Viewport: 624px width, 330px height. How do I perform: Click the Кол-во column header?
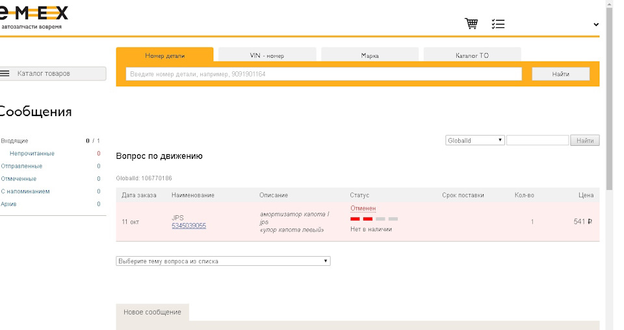524,195
